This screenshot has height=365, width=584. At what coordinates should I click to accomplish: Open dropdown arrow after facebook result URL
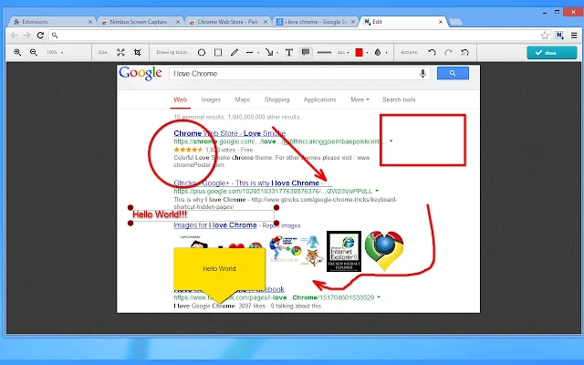(x=379, y=297)
